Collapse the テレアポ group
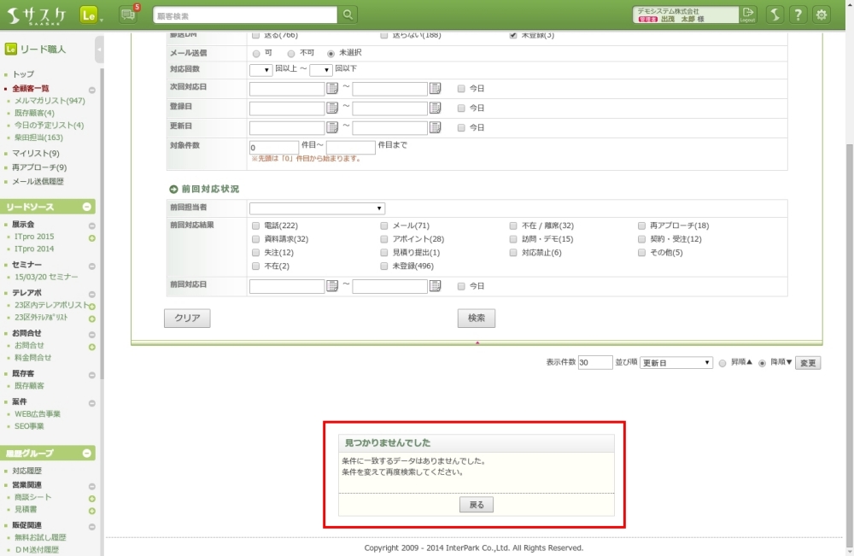Screen dimensions: 854x556 (92, 294)
